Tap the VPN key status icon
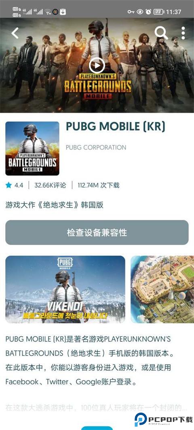Image resolution: width=194 pixels, height=430 pixels. pyautogui.click(x=131, y=12)
